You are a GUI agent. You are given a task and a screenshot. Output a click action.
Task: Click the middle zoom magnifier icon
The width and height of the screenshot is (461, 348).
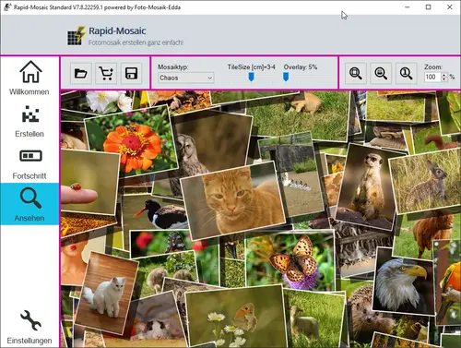tap(381, 74)
